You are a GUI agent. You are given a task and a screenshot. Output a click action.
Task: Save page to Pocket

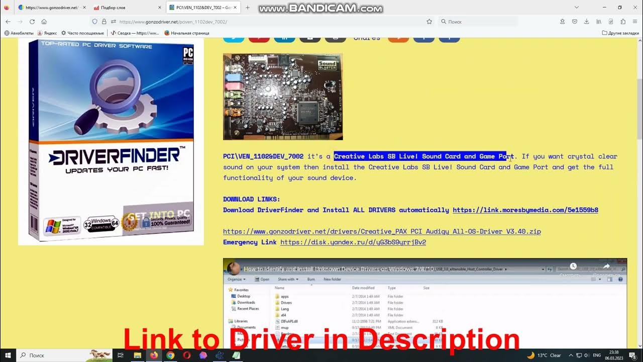(x=575, y=22)
